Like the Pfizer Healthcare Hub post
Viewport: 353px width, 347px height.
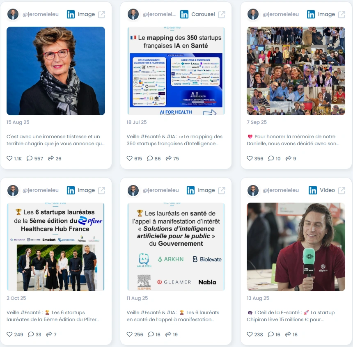[9, 334]
